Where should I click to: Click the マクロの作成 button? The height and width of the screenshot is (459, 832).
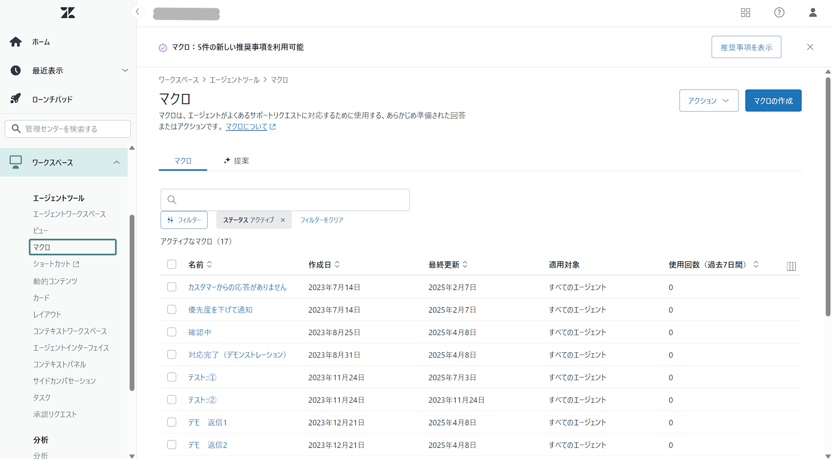tap(773, 101)
